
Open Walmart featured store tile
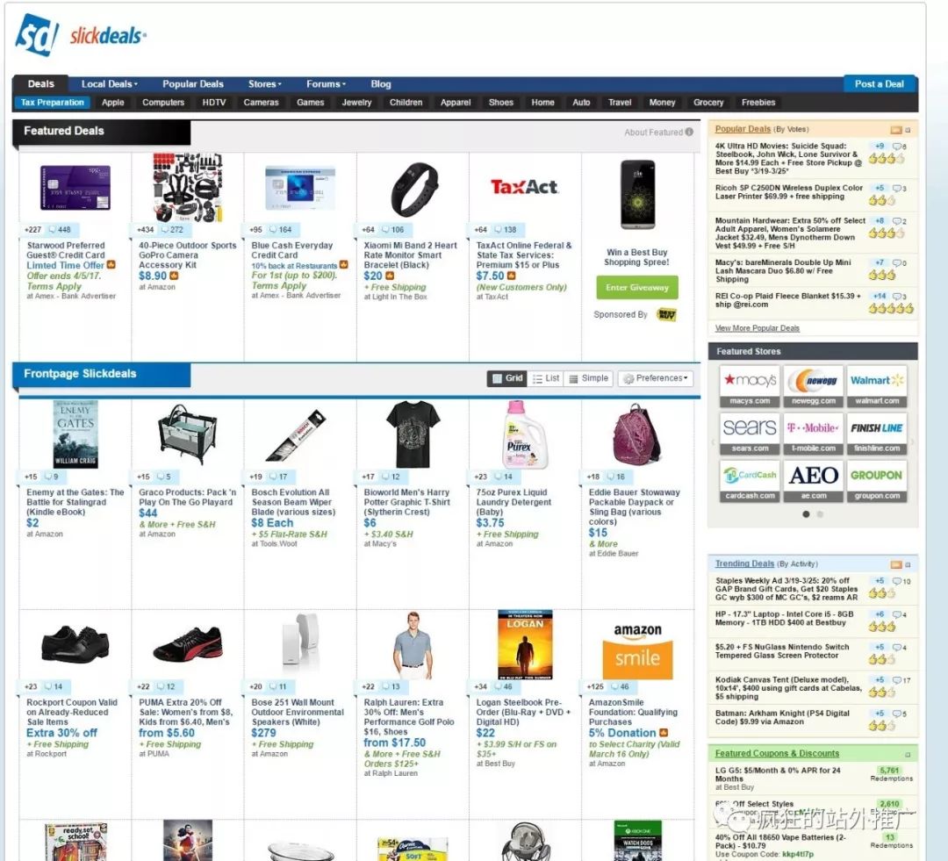click(x=877, y=386)
